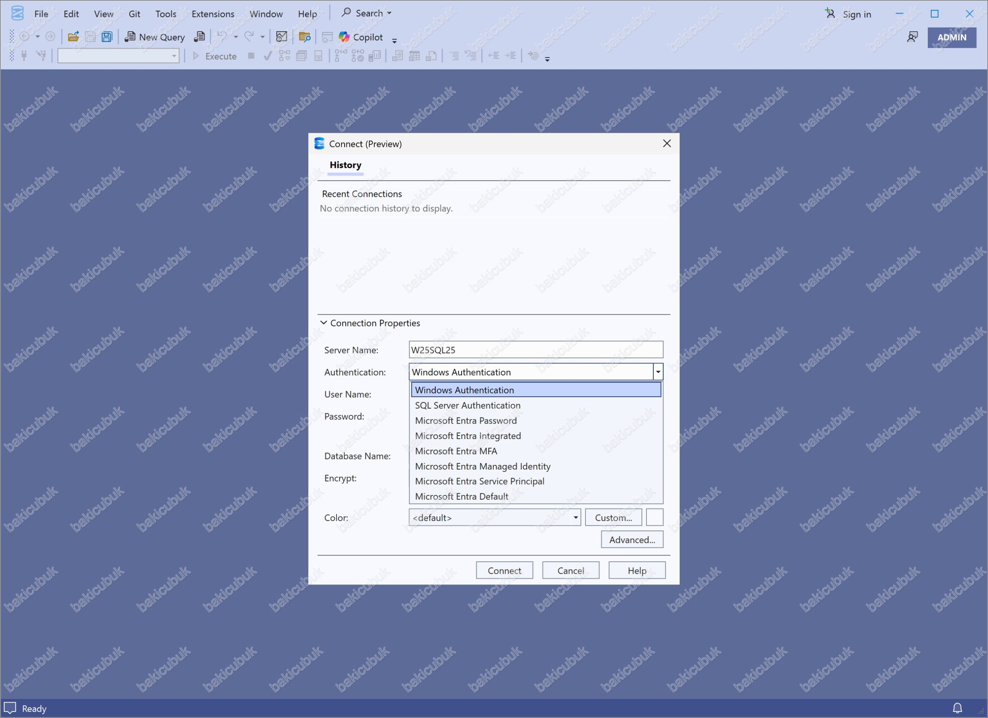
Task: Click the Specify Template Parameters icon
Action: click(x=533, y=56)
